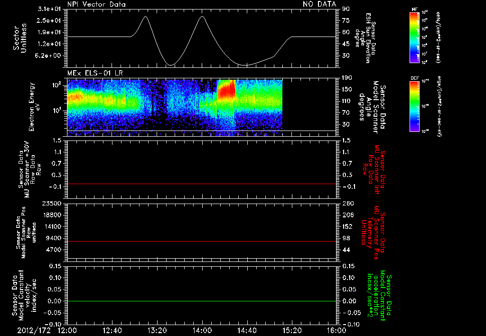Click the "1.9e+01" tick label
The height and width of the screenshot is (336, 486).
click(x=49, y=32)
